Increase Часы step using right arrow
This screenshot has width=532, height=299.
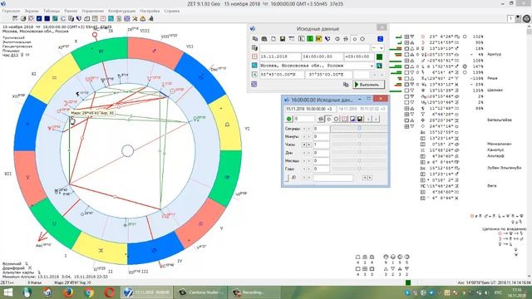309,145
